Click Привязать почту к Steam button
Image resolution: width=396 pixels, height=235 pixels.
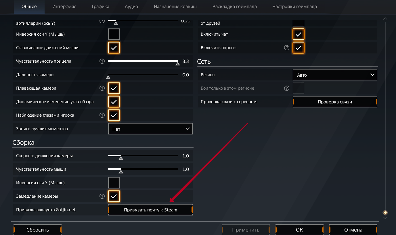(150, 210)
